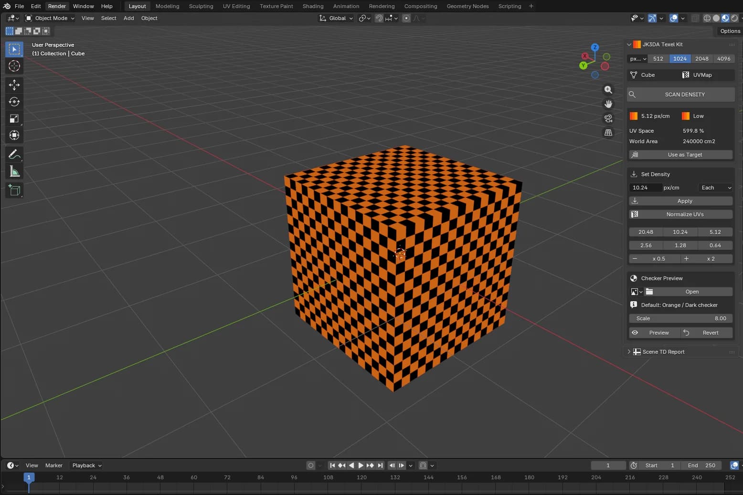Click the pan view hand icon
The height and width of the screenshot is (495, 743).
(x=608, y=104)
